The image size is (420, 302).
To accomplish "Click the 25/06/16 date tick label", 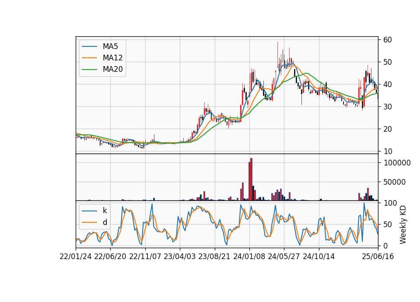I will pyautogui.click(x=378, y=256).
